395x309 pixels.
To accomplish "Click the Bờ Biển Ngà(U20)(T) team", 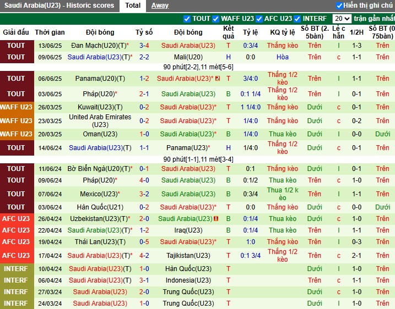I will [x=99, y=169].
